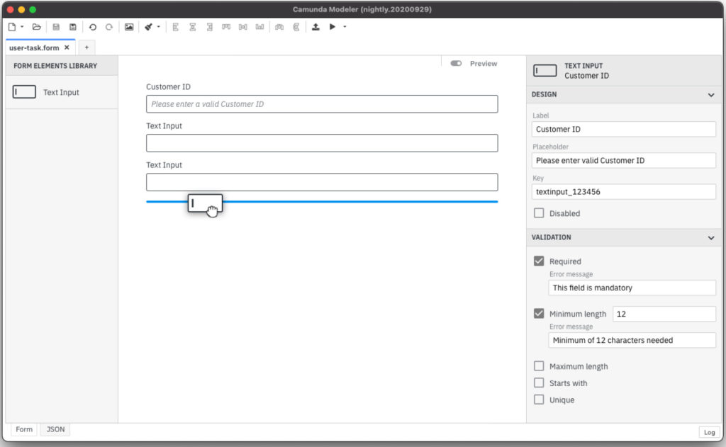
Task: Click the first empty Text Input field
Action: pyautogui.click(x=322, y=143)
